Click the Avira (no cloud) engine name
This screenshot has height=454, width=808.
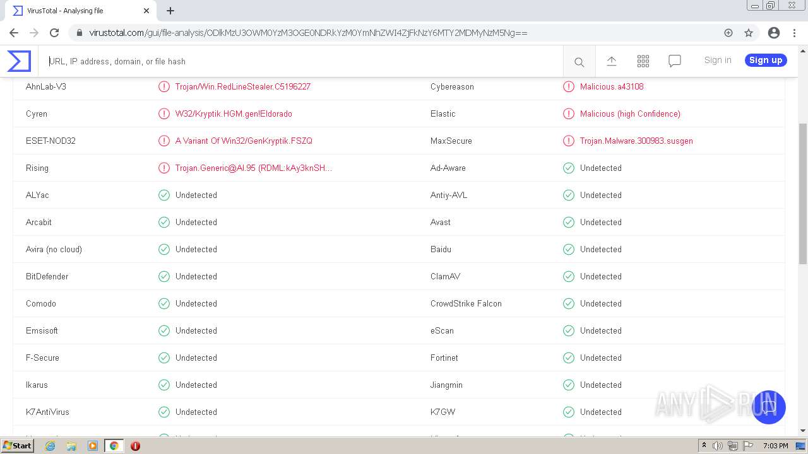coord(54,249)
